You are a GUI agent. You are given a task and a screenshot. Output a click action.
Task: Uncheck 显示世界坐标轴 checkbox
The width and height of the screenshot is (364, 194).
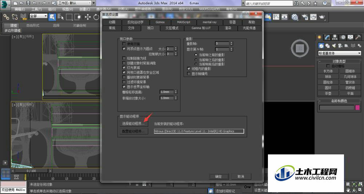pos(124,86)
